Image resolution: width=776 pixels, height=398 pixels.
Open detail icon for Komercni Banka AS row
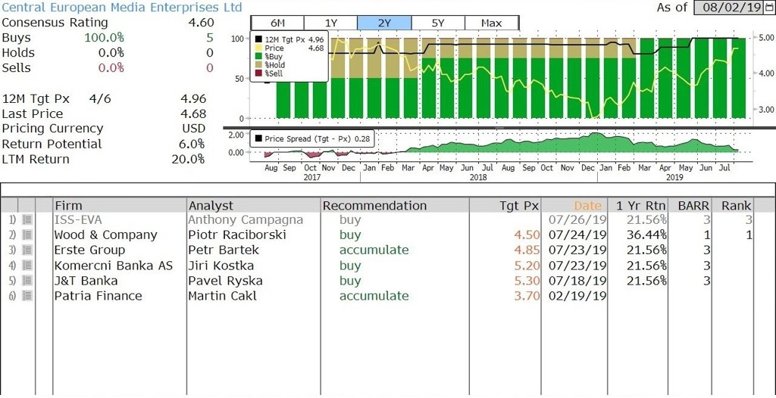(x=27, y=266)
